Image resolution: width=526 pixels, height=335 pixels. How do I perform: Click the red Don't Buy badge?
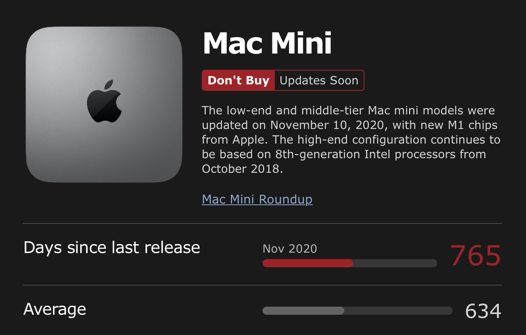click(x=238, y=80)
